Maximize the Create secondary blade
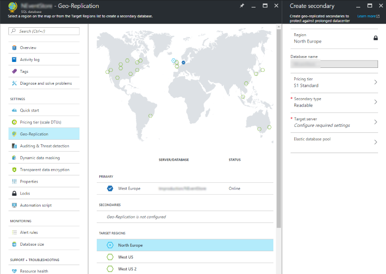Screen dimensions: 386x274 [x=370, y=5]
